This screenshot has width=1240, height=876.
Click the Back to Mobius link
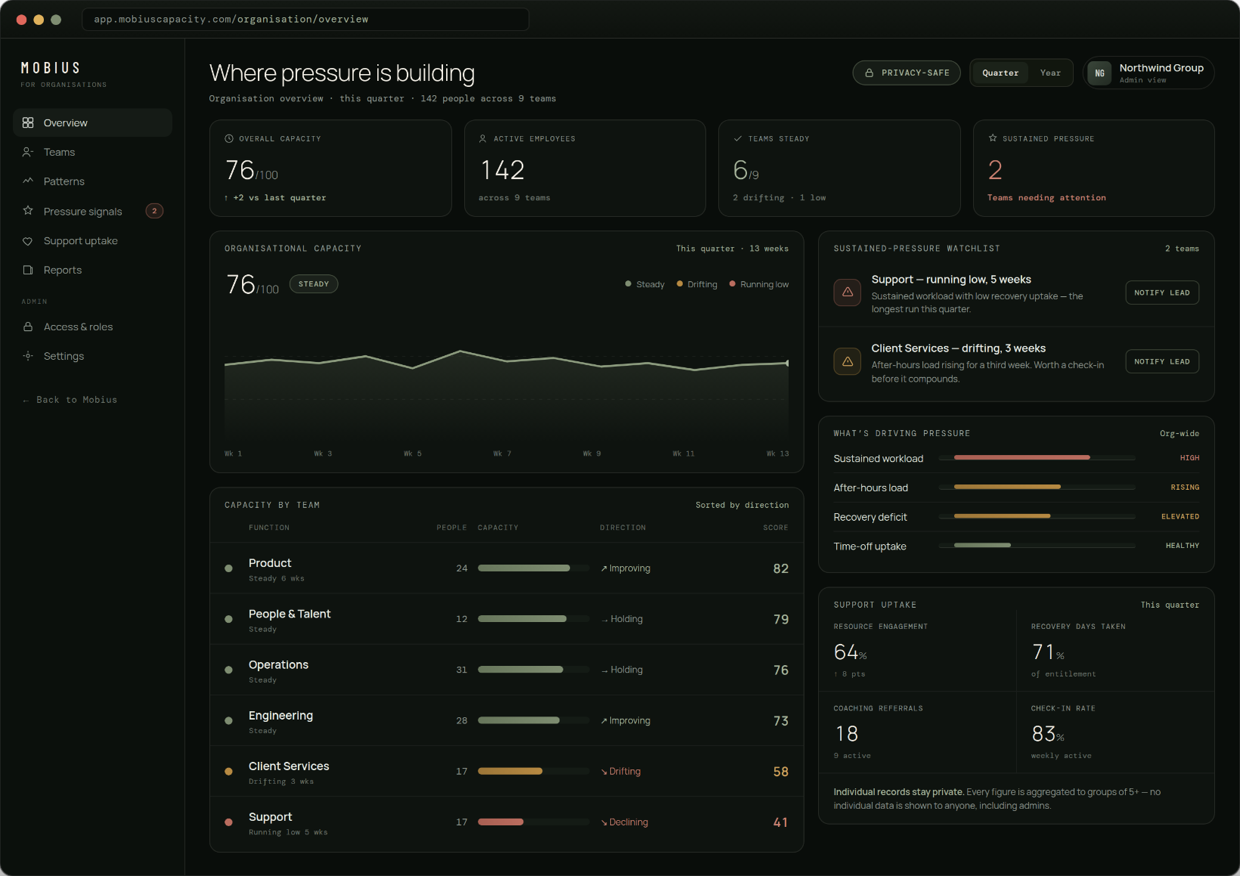tap(70, 400)
